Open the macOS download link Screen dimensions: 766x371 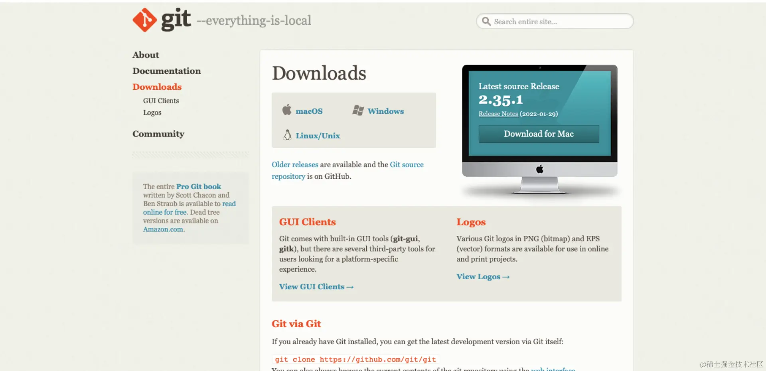[x=309, y=111]
